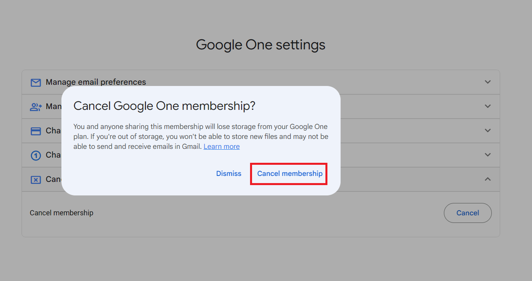This screenshot has width=532, height=281.
Task: Click the add-people icon in the second settings row
Action: point(36,107)
